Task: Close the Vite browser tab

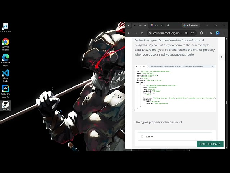Action: click(162, 25)
